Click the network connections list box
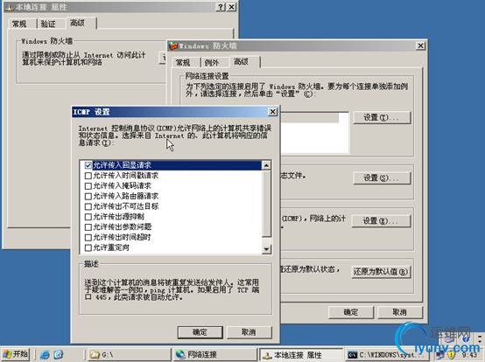The height and width of the screenshot is (362, 485). tap(314, 133)
